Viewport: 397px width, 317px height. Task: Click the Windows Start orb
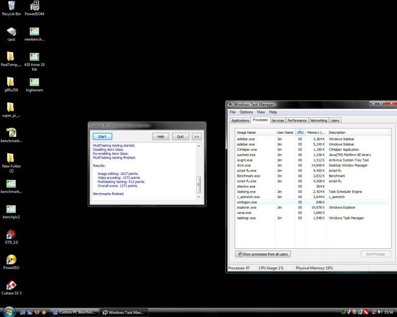8,312
